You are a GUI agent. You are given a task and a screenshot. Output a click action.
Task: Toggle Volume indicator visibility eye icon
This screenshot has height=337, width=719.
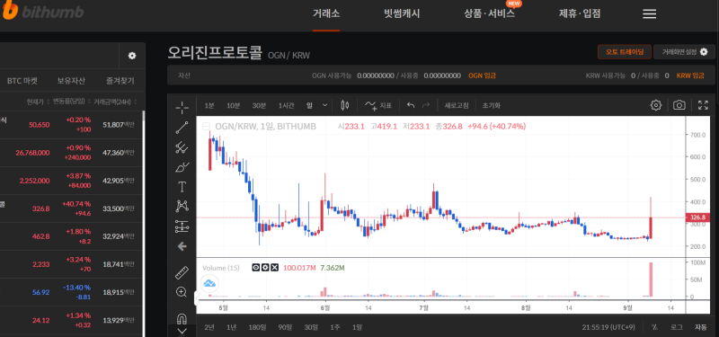point(256,267)
